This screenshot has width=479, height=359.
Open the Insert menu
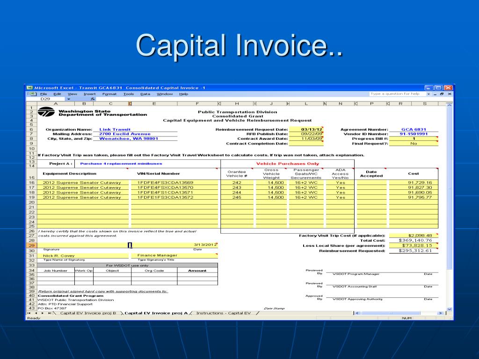pyautogui.click(x=89, y=94)
